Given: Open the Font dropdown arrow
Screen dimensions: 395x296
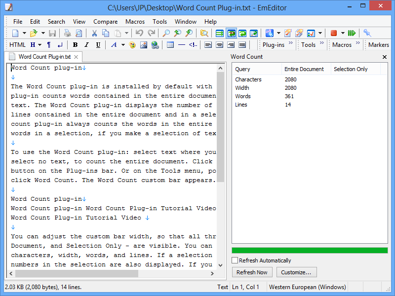Looking at the screenshot, I should tap(123, 45).
